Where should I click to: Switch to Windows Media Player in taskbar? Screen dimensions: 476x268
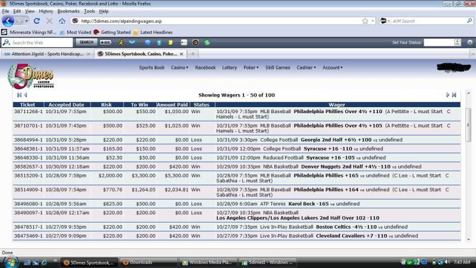point(209,262)
